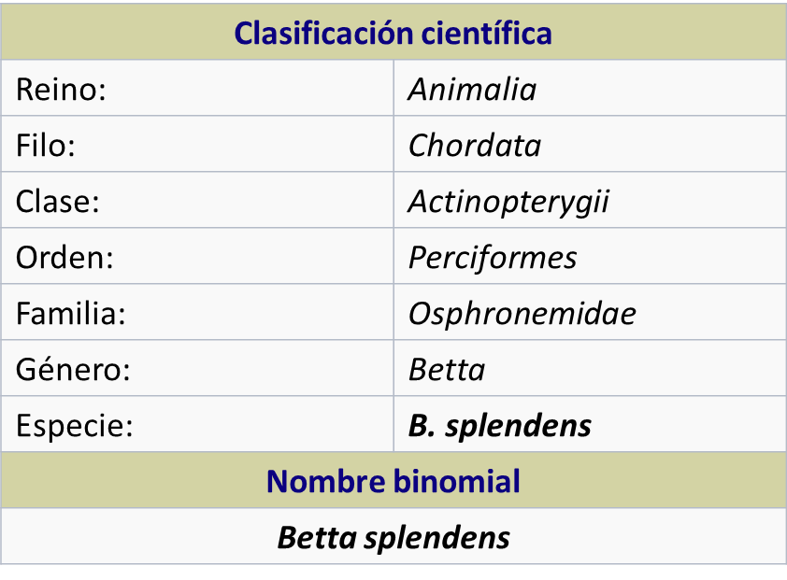Select the "Clase:" row label
The image size is (787, 580).
coord(58,202)
